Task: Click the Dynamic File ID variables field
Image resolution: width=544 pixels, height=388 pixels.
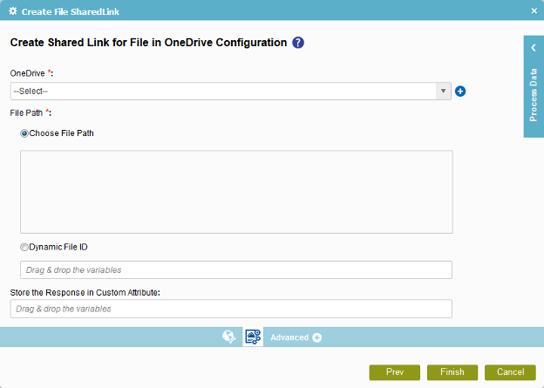Action: [236, 270]
